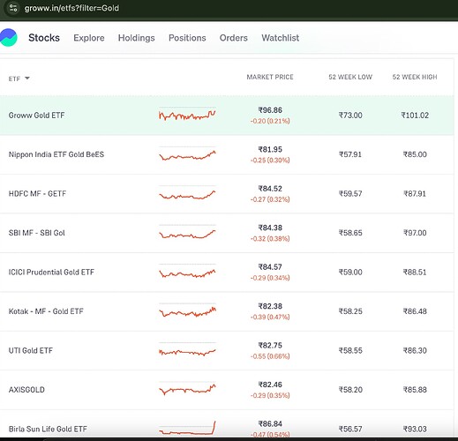Open Birla Sun Life Gold ETF
The height and width of the screenshot is (441, 458).
48,429
